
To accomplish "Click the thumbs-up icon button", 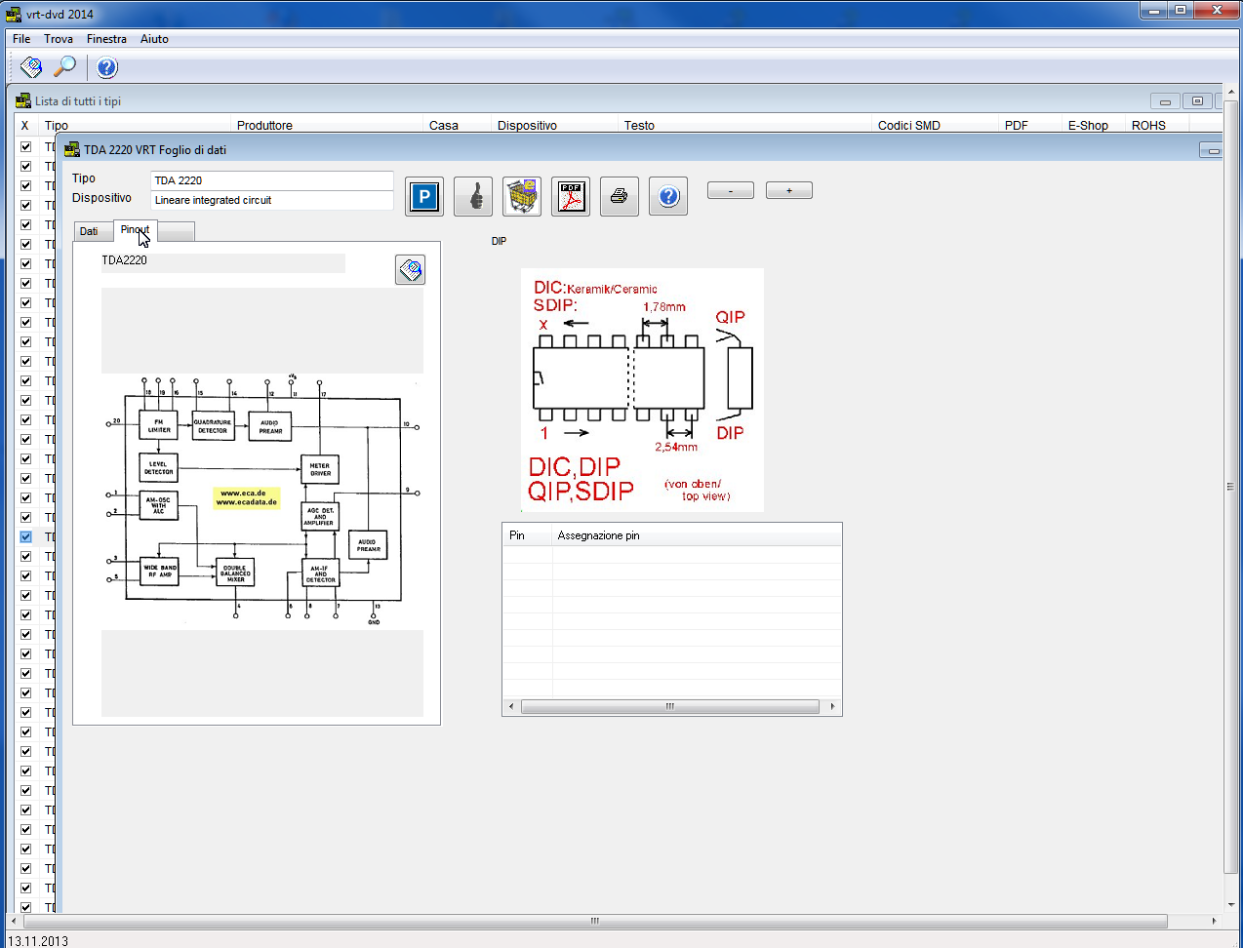I will tap(473, 197).
